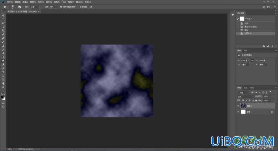The image size is (278, 151).
Task: Open the mode dropdown in options bar
Action: [34, 7]
